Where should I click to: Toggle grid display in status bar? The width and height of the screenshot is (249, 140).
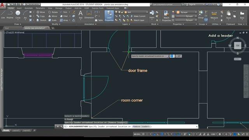tap(144, 134)
